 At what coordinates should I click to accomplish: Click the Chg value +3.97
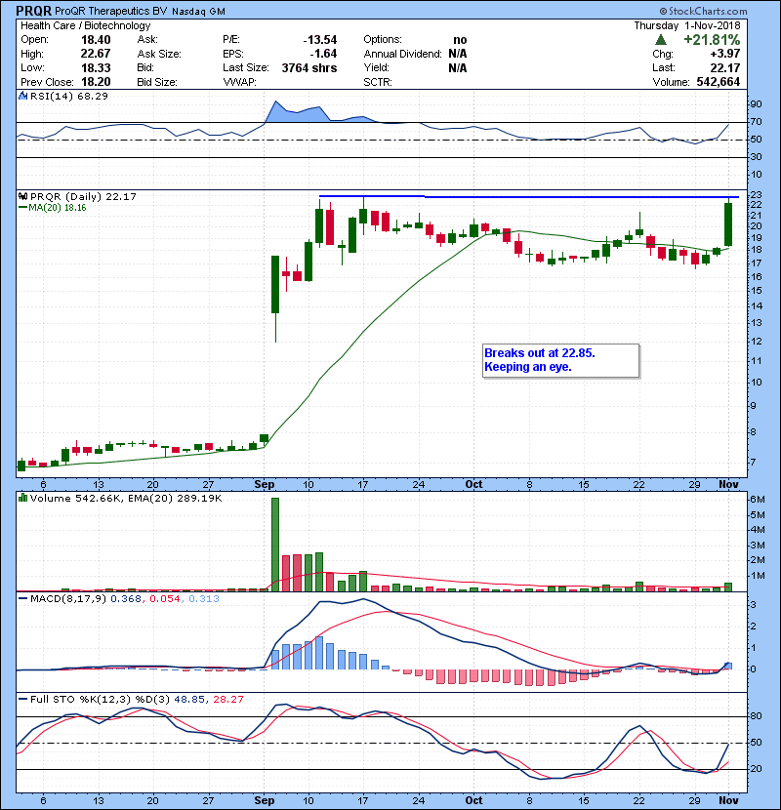pos(725,54)
